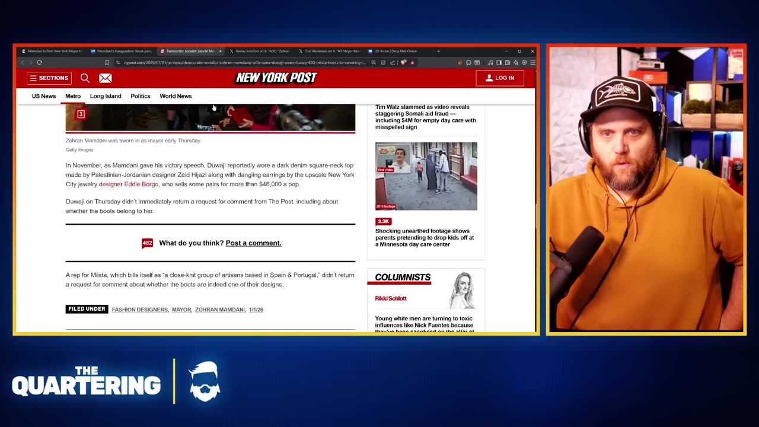Click the browser forward arrow

tap(30, 62)
